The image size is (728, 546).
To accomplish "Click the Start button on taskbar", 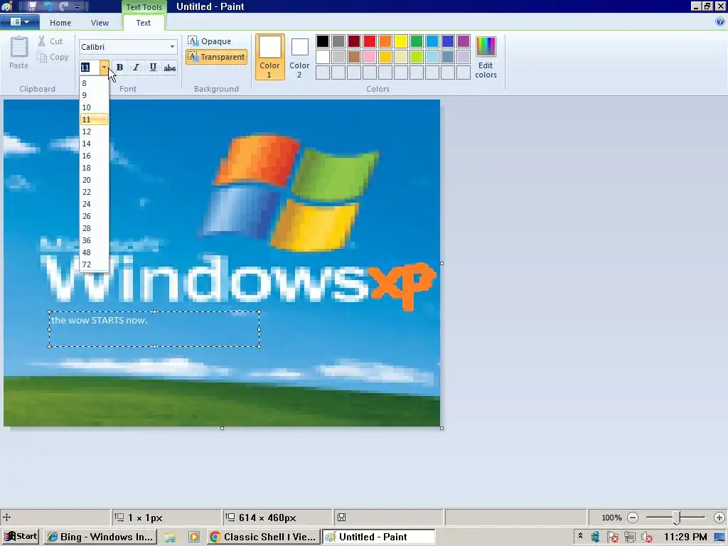I will pyautogui.click(x=21, y=537).
